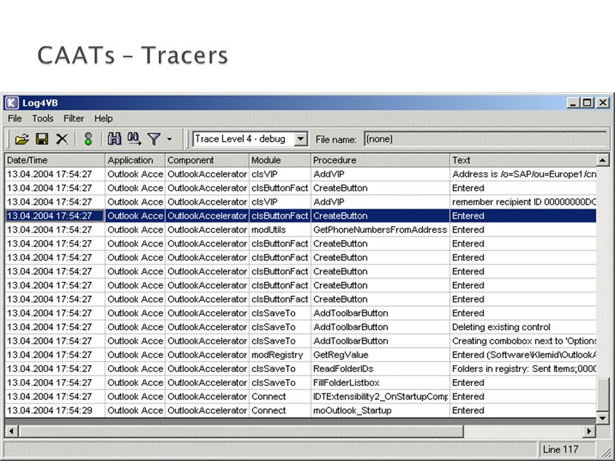Image resolution: width=615 pixels, height=461 pixels.
Task: Toggle the traffic light logging icon
Action: tap(88, 139)
